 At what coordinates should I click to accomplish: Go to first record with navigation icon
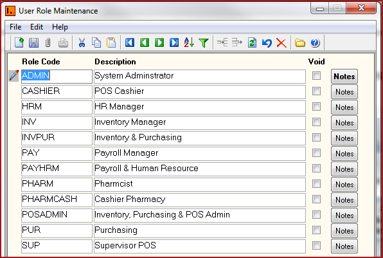[130, 42]
